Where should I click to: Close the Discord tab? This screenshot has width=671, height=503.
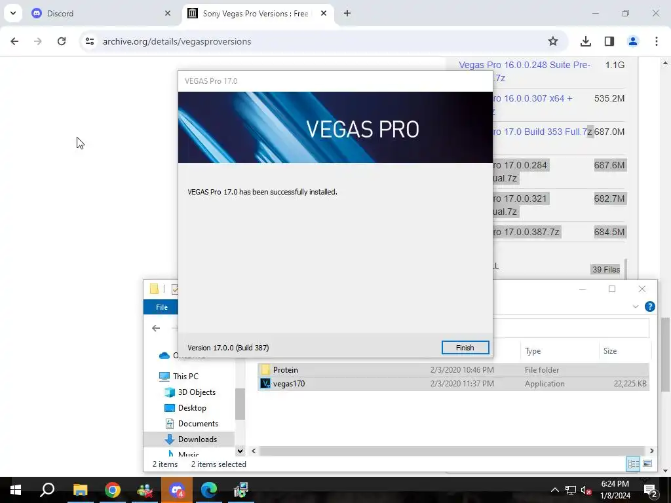168,14
